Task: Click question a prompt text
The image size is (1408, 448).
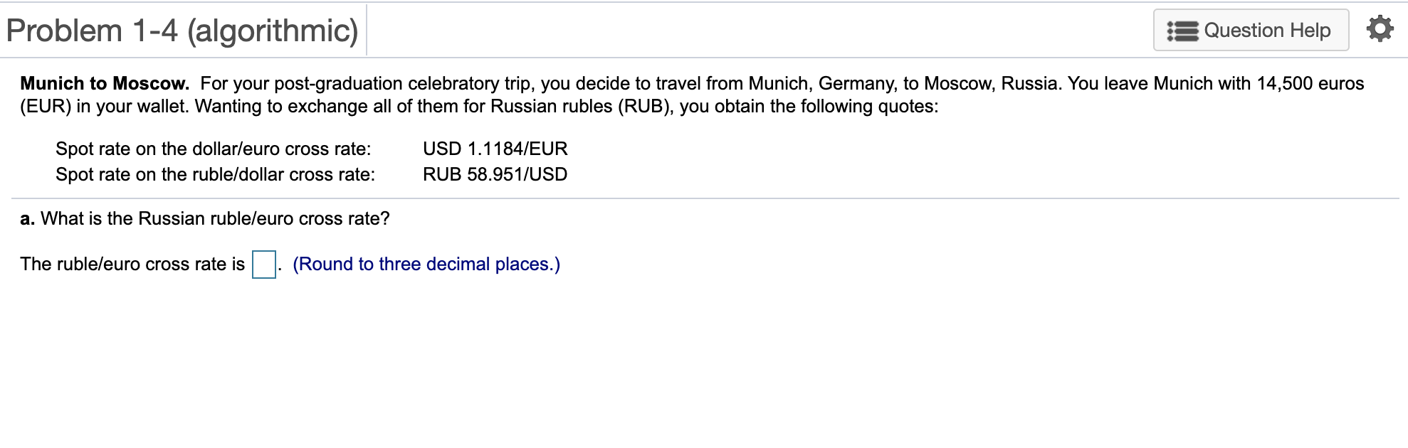Action: point(204,218)
